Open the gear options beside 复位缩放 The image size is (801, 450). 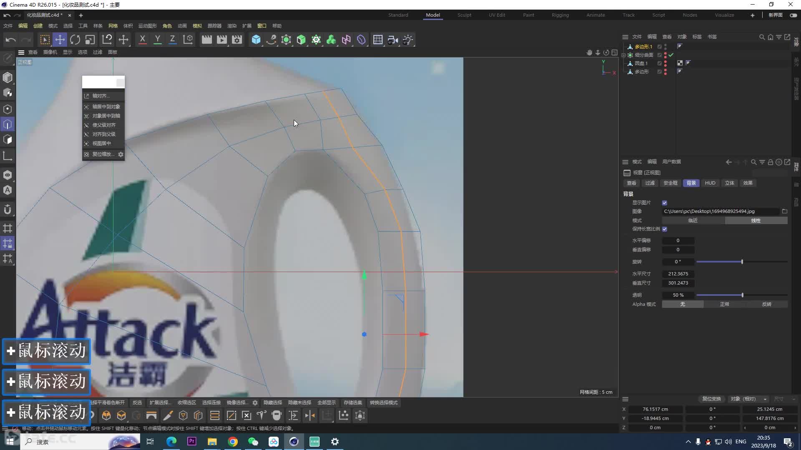point(121,154)
